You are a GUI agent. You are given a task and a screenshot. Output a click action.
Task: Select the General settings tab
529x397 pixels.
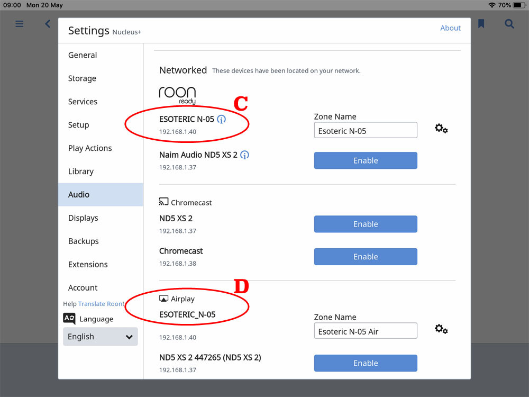click(83, 55)
